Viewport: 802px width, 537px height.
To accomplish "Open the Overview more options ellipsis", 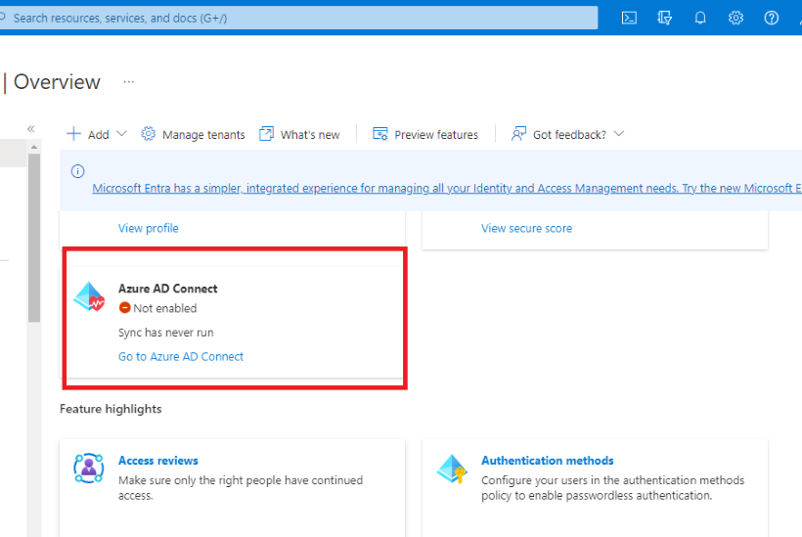I will tap(128, 82).
